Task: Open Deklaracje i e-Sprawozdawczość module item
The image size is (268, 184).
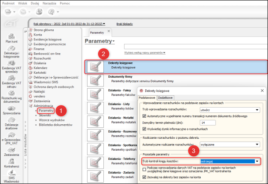Action: click(56, 77)
